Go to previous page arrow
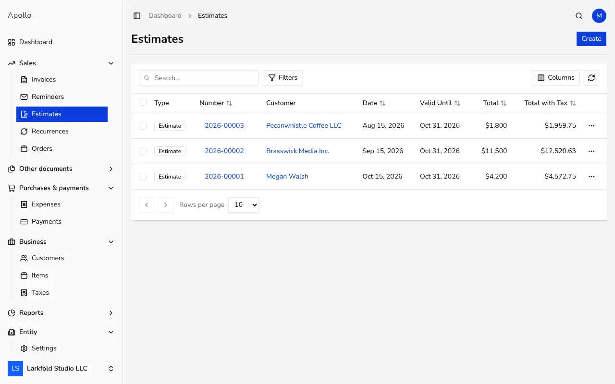Viewport: 615px width, 384px height. 147,205
